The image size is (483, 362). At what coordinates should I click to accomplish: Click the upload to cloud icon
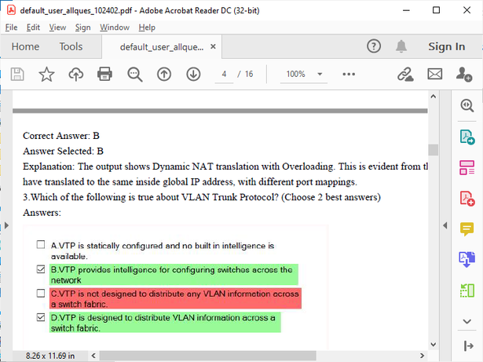pyautogui.click(x=76, y=75)
